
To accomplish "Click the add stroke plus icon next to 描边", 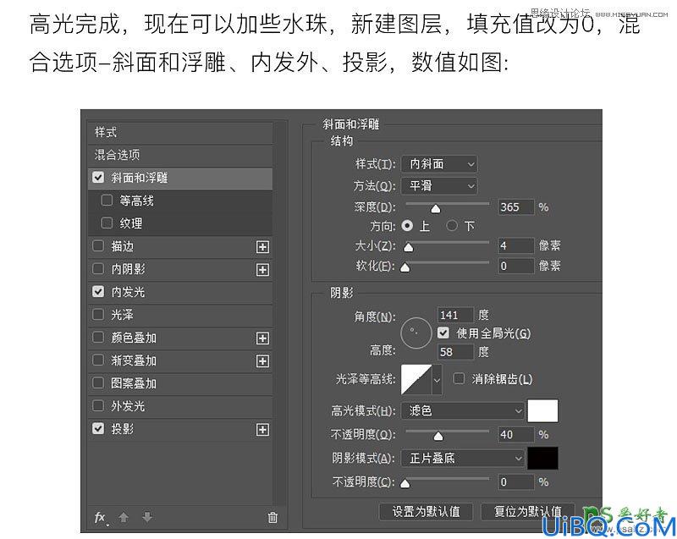I will pos(262,247).
